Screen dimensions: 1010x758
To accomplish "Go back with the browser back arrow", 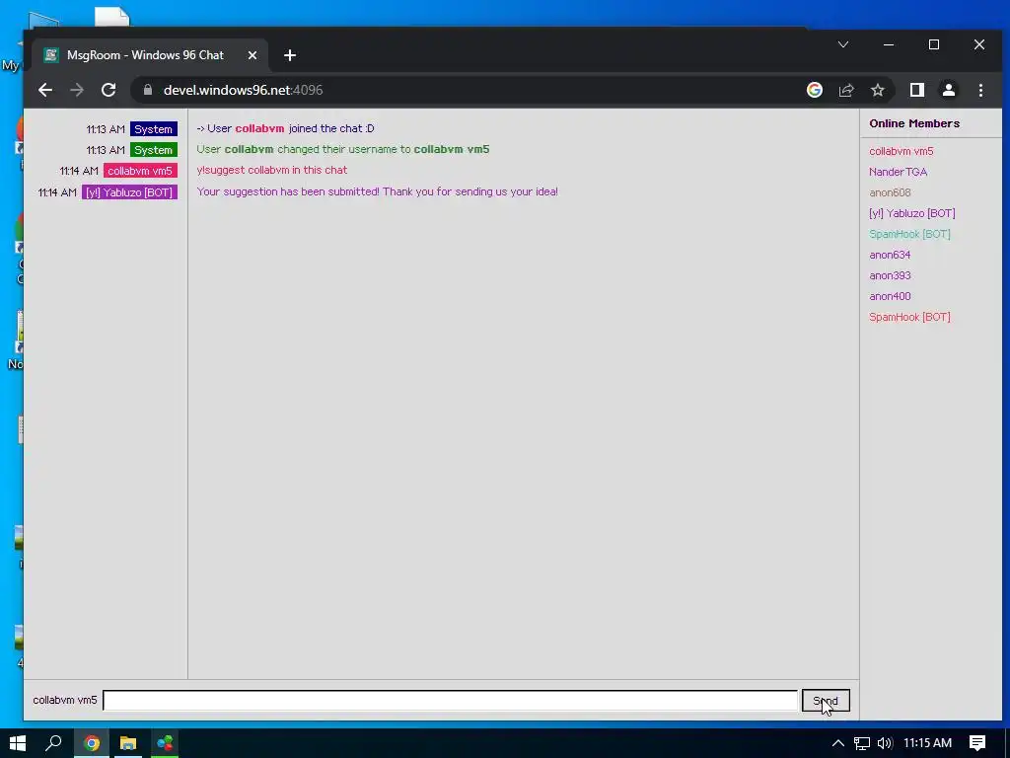I will point(45,90).
